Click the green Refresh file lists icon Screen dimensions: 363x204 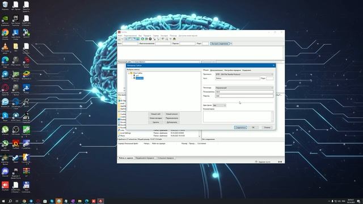point(142,39)
